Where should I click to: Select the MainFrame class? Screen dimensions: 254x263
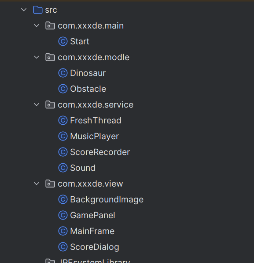point(92,231)
